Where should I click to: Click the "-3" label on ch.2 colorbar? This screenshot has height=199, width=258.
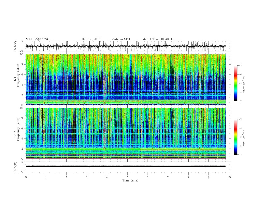pos(240,119)
